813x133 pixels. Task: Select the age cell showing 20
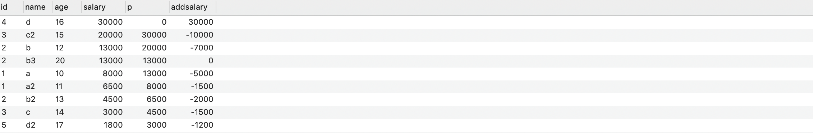pos(67,61)
